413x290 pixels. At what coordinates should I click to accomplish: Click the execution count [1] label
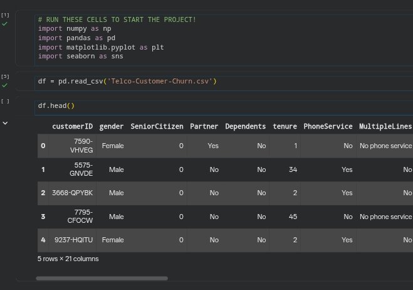pyautogui.click(x=5, y=15)
